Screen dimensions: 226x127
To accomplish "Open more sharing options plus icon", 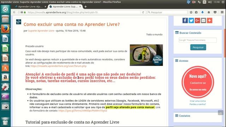I will [209, 20].
